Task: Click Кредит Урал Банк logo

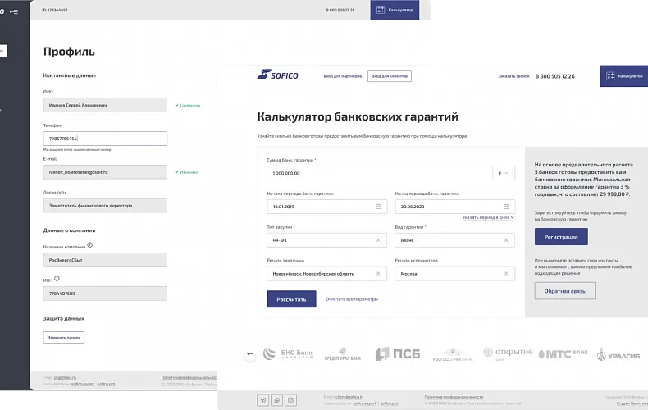Action: tap(343, 354)
